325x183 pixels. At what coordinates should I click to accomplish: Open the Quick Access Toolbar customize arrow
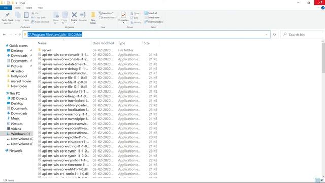click(x=16, y=3)
